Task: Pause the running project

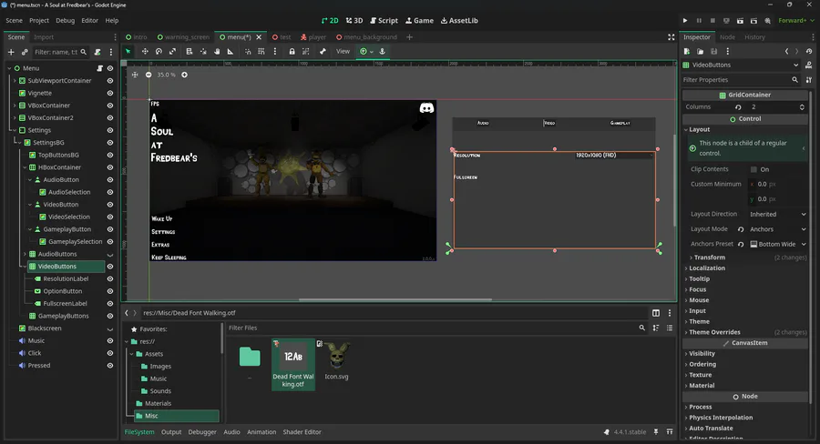Action: [699, 20]
